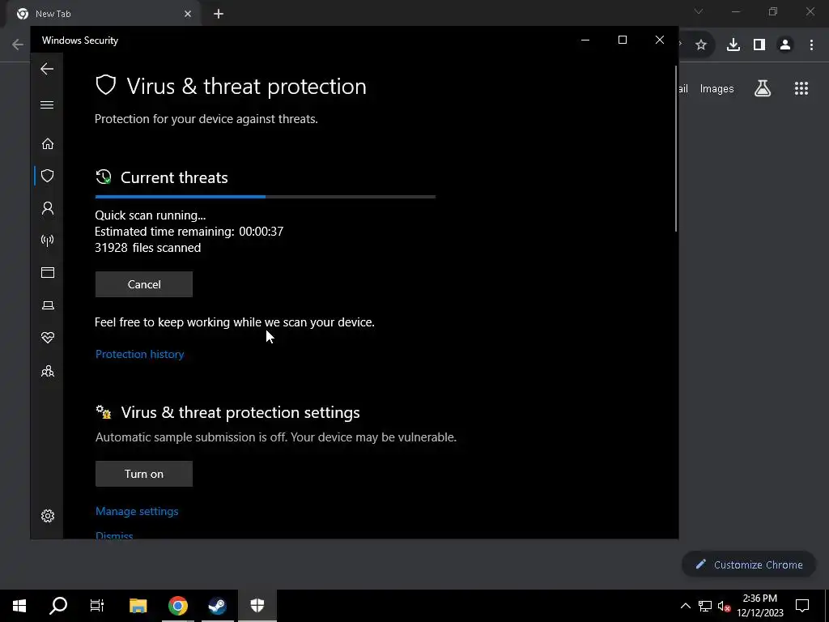Open the Chrome profile menu
Screen dimensions: 829x622
[785, 45]
